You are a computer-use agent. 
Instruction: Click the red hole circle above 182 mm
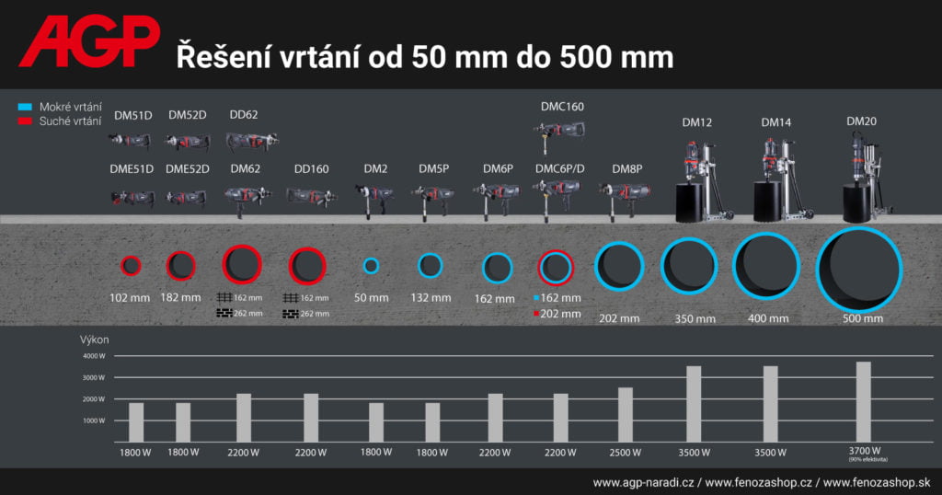(x=181, y=266)
